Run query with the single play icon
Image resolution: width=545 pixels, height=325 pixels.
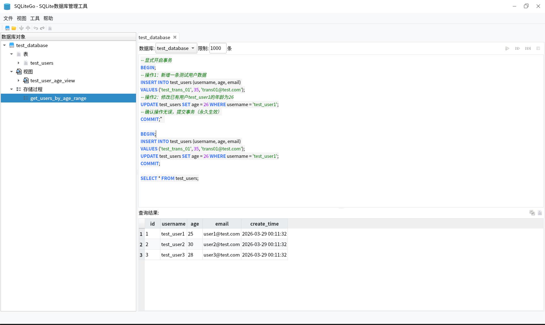click(x=507, y=49)
